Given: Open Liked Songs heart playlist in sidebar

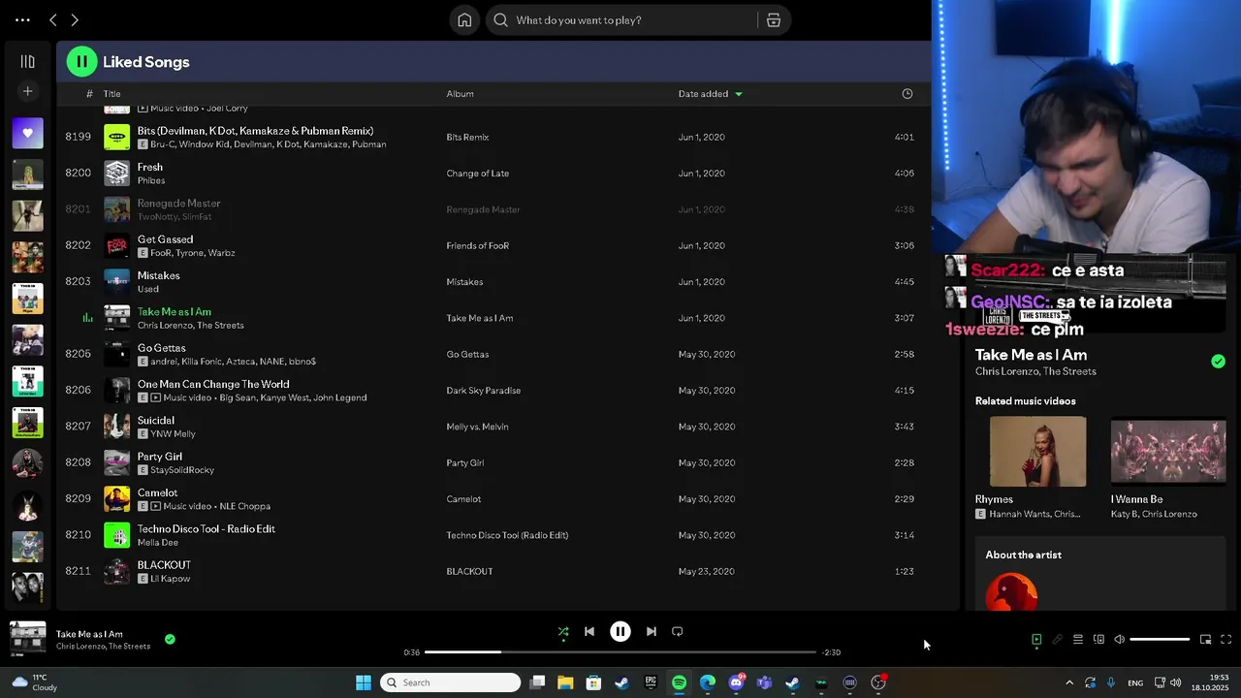Looking at the screenshot, I should 27,133.
